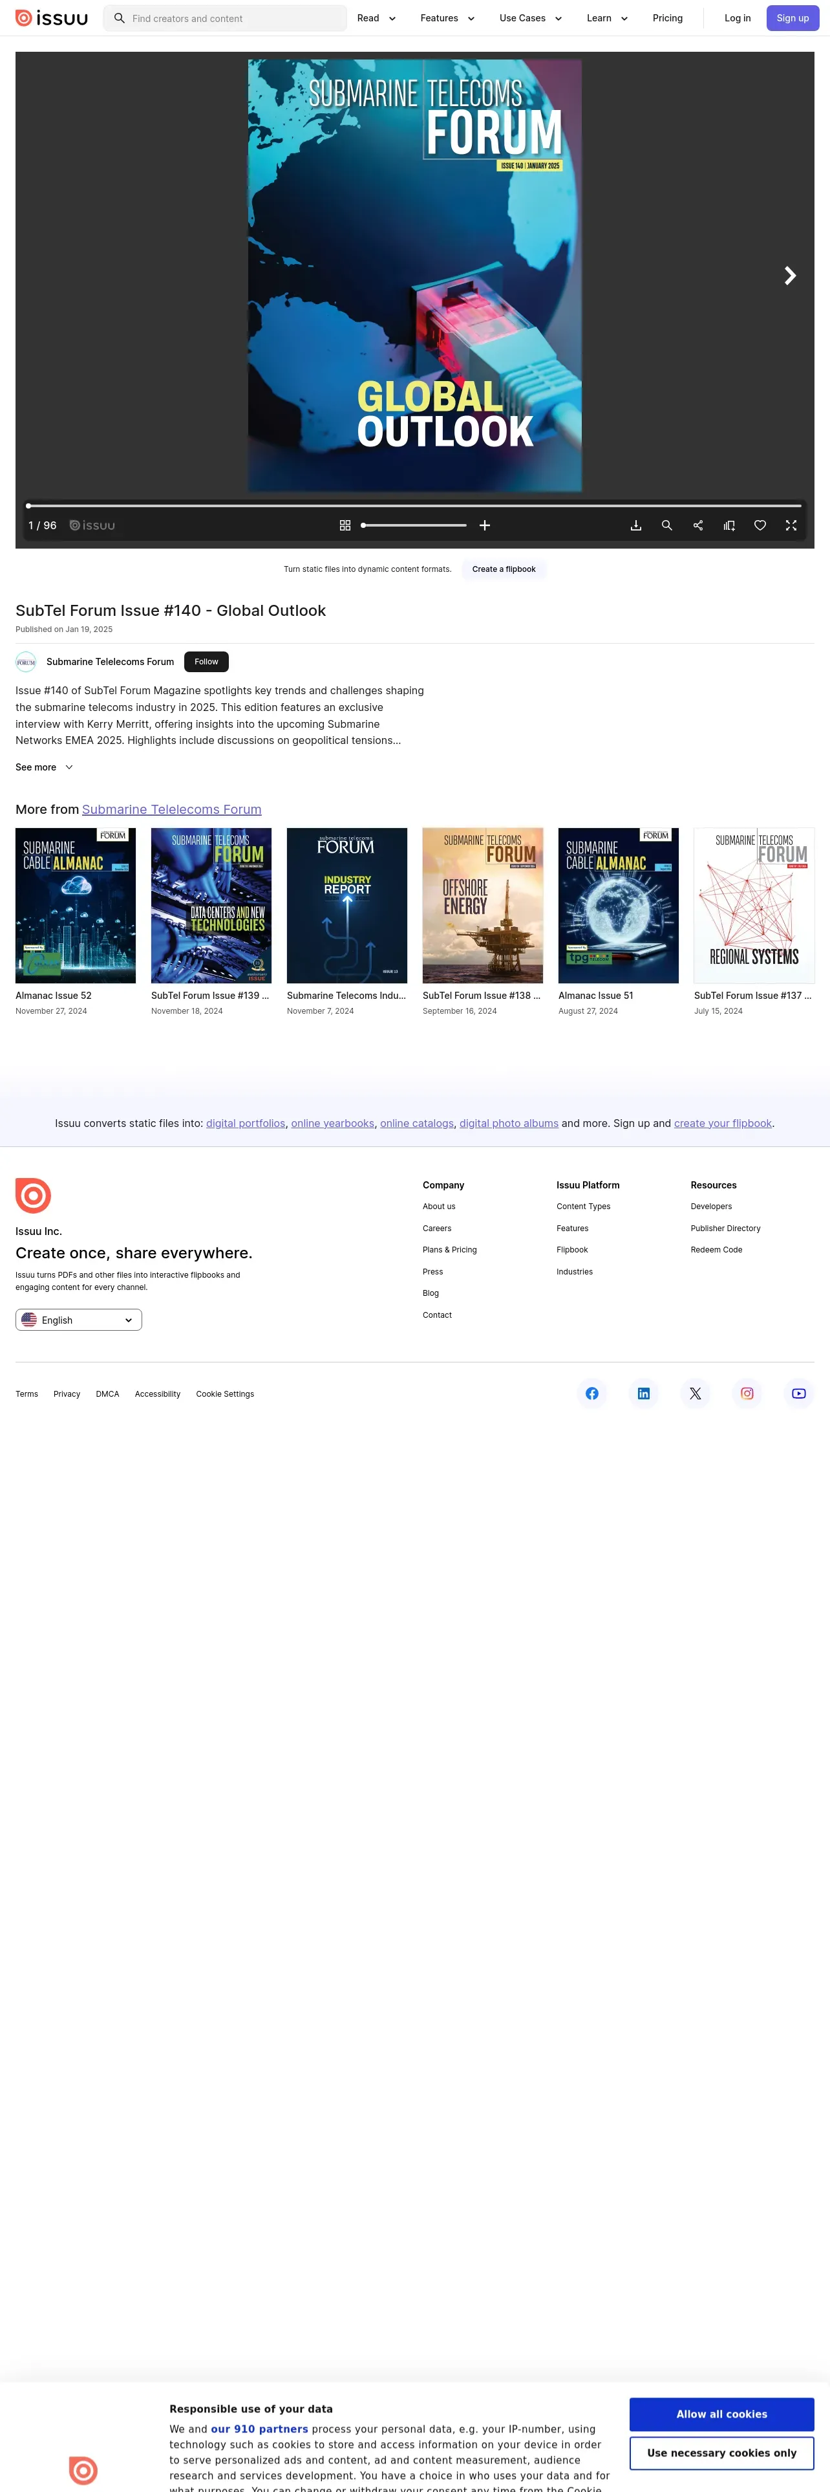Open Industries footer link
The height and width of the screenshot is (2492, 830).
[x=575, y=1272]
